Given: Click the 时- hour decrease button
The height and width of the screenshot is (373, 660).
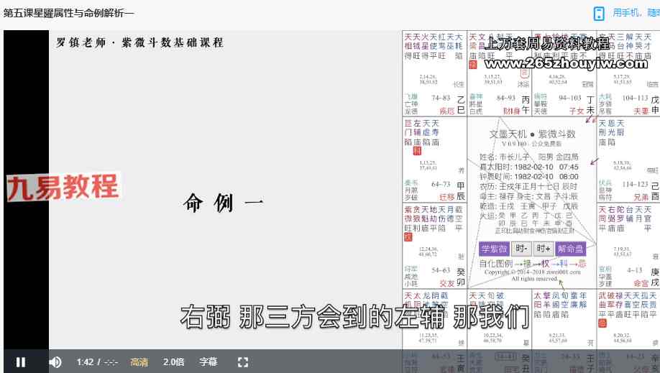Looking at the screenshot, I should point(521,249).
